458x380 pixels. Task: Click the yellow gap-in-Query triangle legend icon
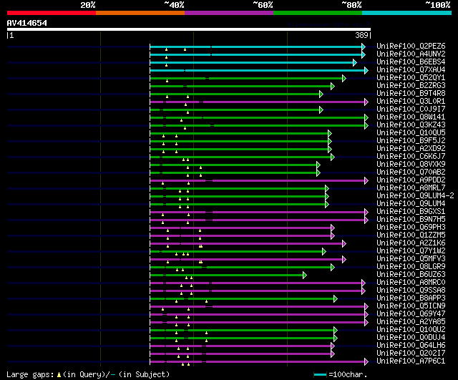click(59, 375)
